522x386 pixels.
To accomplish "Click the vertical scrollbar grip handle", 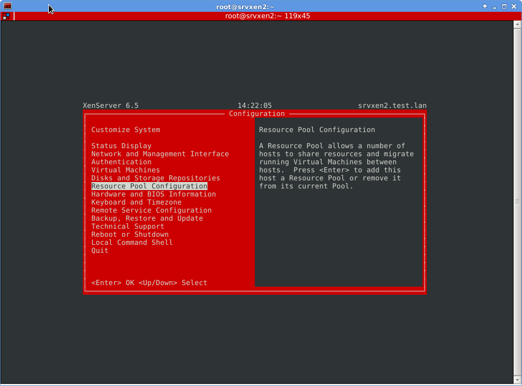I will [x=517, y=201].
